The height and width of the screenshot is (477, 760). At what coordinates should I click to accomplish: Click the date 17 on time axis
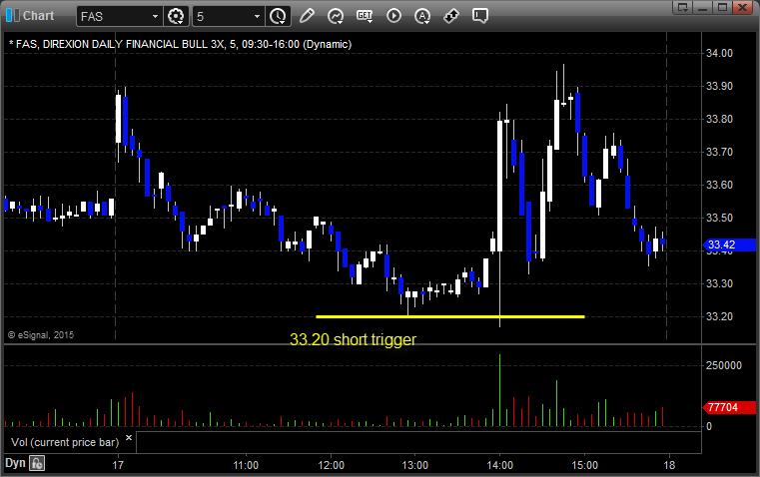tap(118, 465)
